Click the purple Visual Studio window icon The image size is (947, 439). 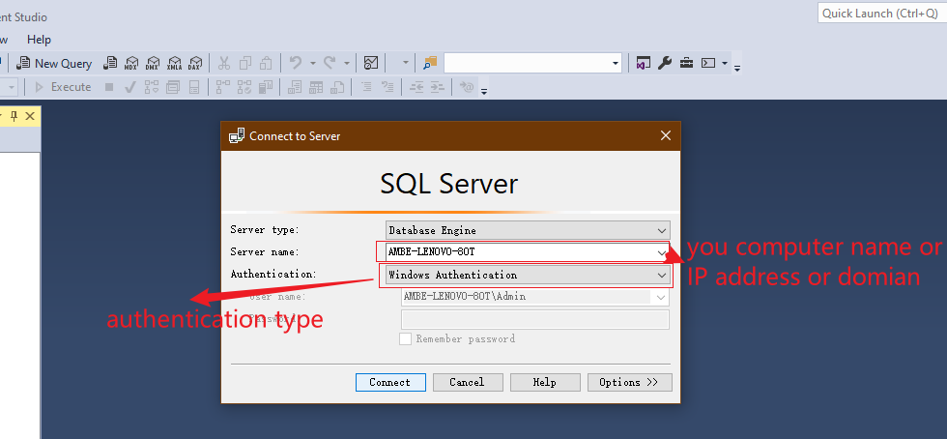[x=644, y=63]
